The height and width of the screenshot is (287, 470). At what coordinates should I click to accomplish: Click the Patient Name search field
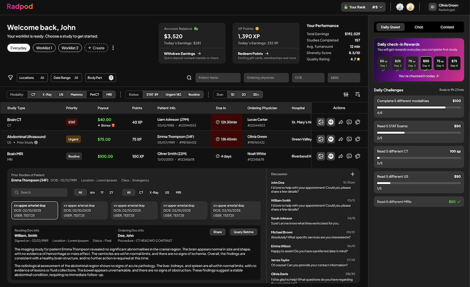point(218,78)
